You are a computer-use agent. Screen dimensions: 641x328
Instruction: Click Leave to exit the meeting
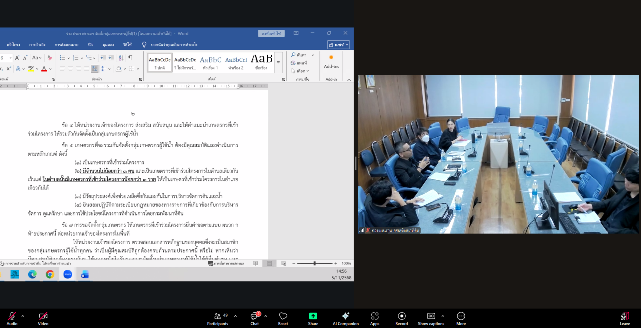coord(624,317)
